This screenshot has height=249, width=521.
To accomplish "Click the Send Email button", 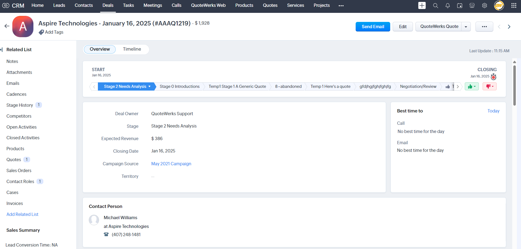I will (373, 27).
